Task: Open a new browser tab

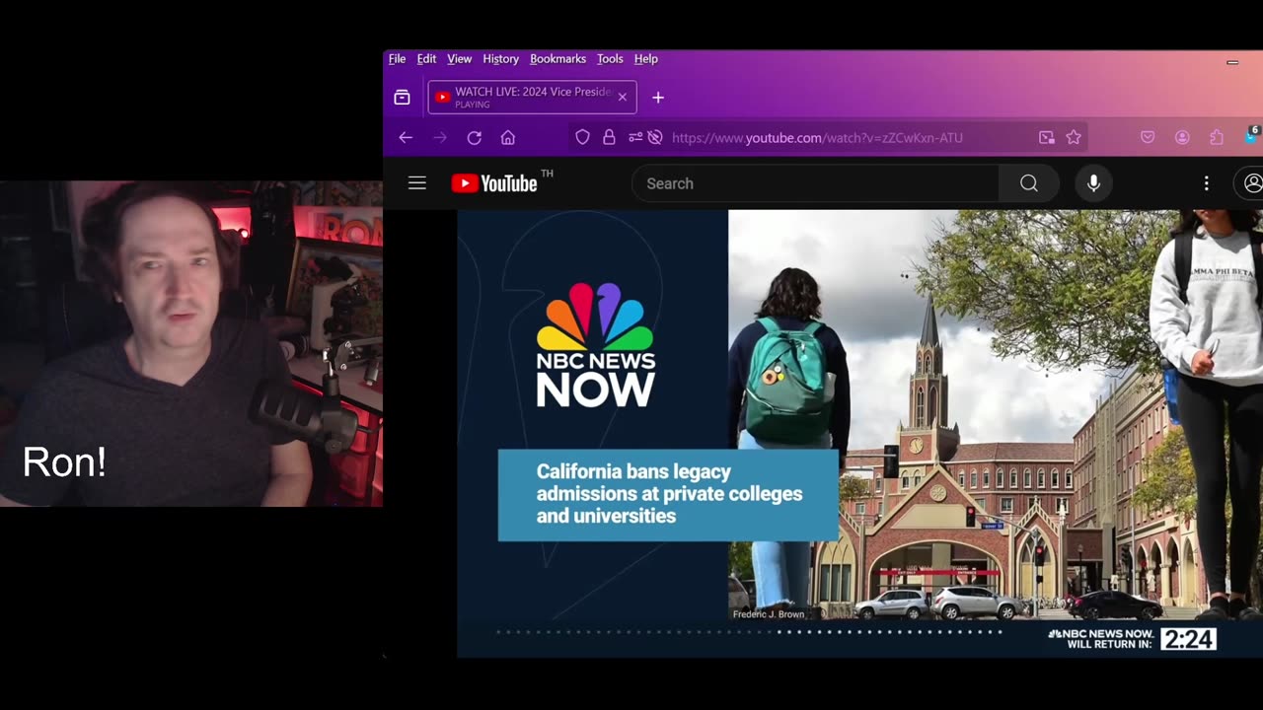Action: [658, 98]
